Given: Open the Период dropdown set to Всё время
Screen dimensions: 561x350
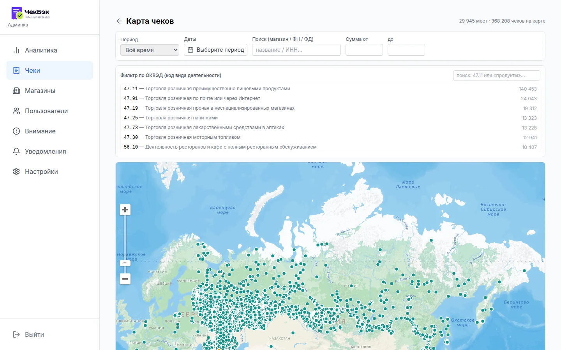Looking at the screenshot, I should click(x=150, y=50).
